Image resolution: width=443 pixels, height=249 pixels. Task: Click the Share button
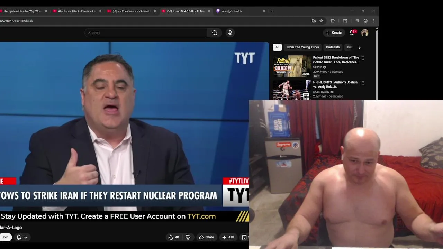[x=206, y=237]
